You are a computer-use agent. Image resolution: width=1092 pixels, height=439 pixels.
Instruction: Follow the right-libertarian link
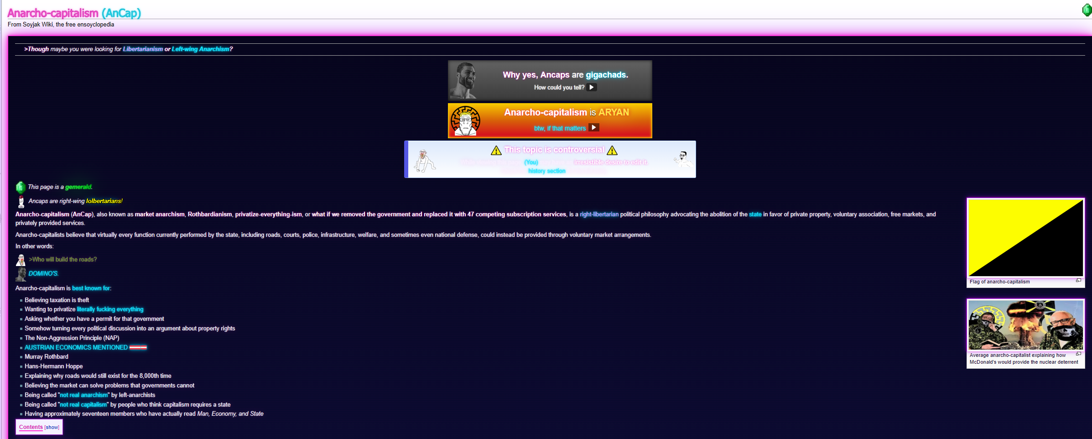[599, 214]
